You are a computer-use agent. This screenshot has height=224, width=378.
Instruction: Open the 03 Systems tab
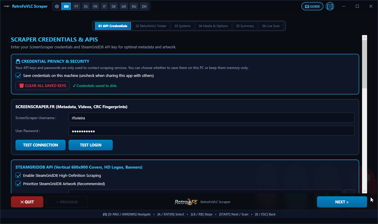(183, 26)
